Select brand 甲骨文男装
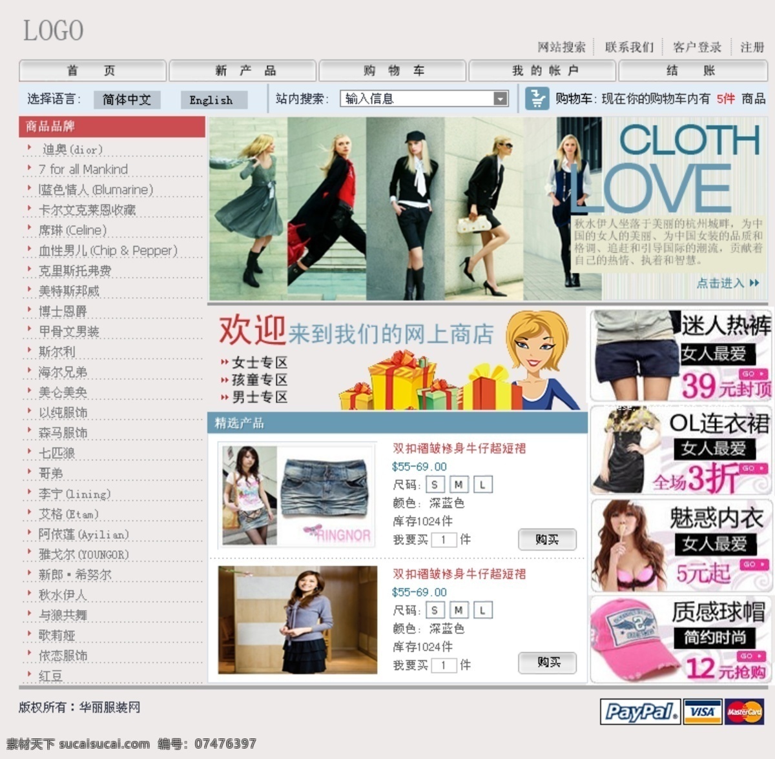The height and width of the screenshot is (759, 775). coord(69,331)
